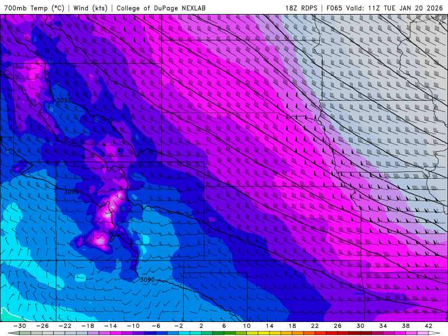Click the '3030' height contour label

click(63, 100)
